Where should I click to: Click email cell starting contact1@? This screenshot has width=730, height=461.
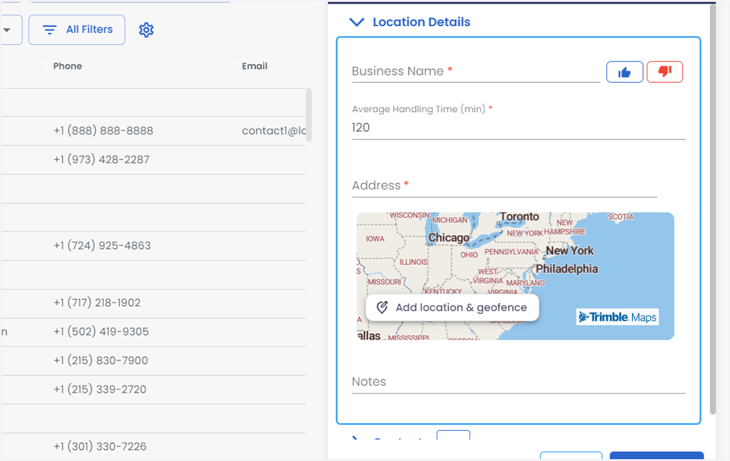[274, 131]
